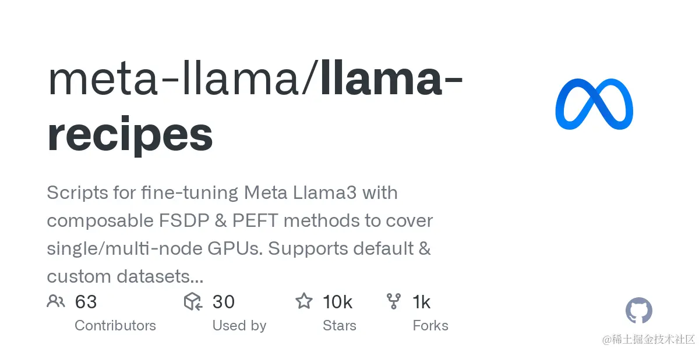Click the Stars star icon
The height and width of the screenshot is (349, 699).
tap(303, 301)
